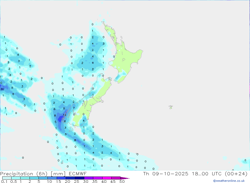Click the '[mm]' unit label
This screenshot has width=250, height=183.
[58, 174]
